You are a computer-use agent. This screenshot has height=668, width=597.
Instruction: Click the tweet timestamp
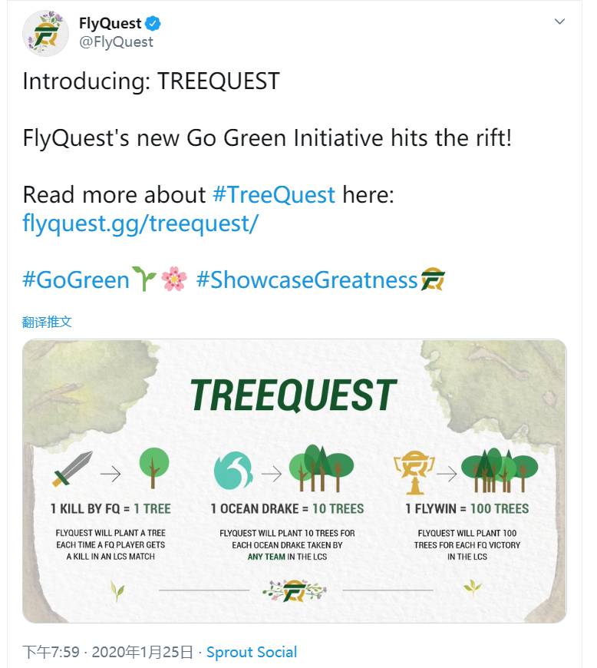[x=107, y=653]
